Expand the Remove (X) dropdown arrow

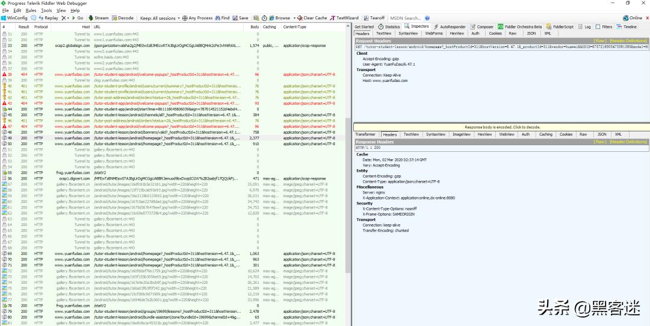point(68,18)
